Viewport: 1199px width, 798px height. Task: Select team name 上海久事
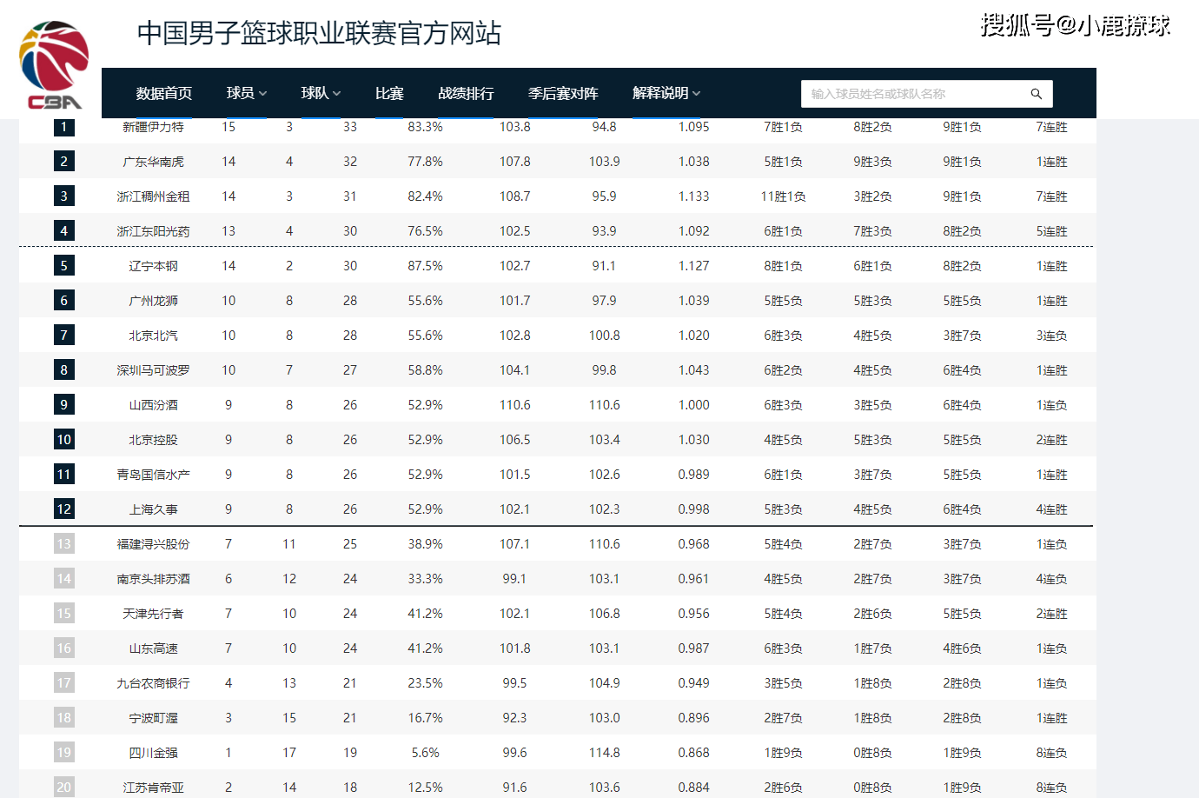tap(153, 509)
